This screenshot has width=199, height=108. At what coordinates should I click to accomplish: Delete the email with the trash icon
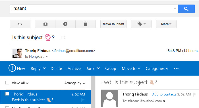point(86,24)
